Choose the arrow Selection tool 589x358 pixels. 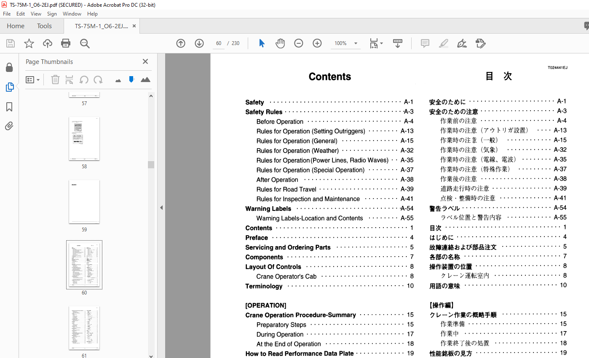tap(262, 43)
